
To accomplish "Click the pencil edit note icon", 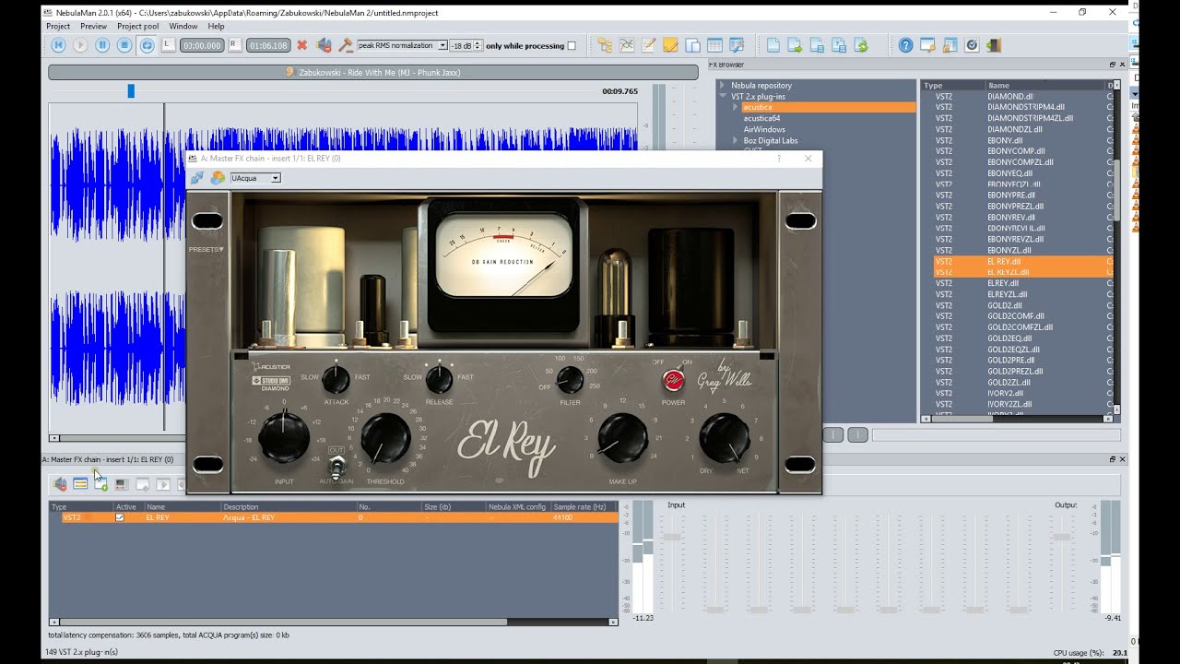I will pyautogui.click(x=648, y=45).
